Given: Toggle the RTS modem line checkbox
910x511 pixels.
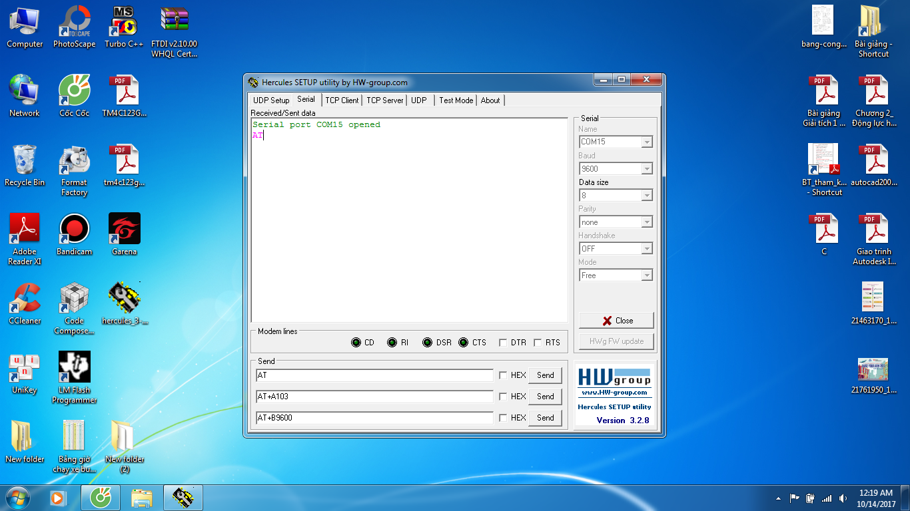Looking at the screenshot, I should [x=537, y=343].
